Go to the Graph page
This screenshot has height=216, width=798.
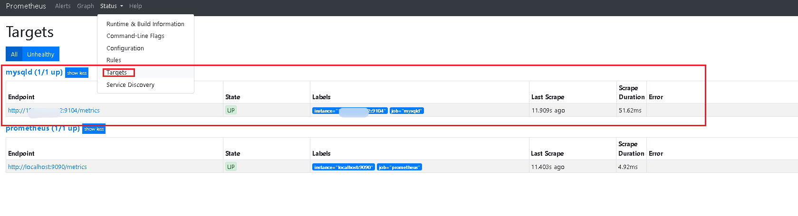[86, 6]
